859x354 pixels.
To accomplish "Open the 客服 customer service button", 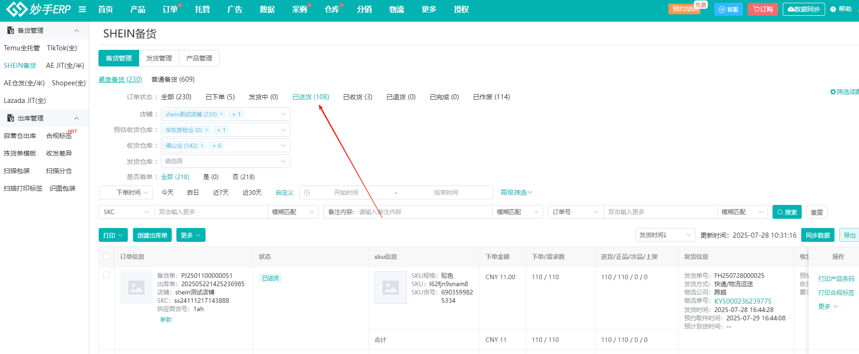I will tap(729, 9).
